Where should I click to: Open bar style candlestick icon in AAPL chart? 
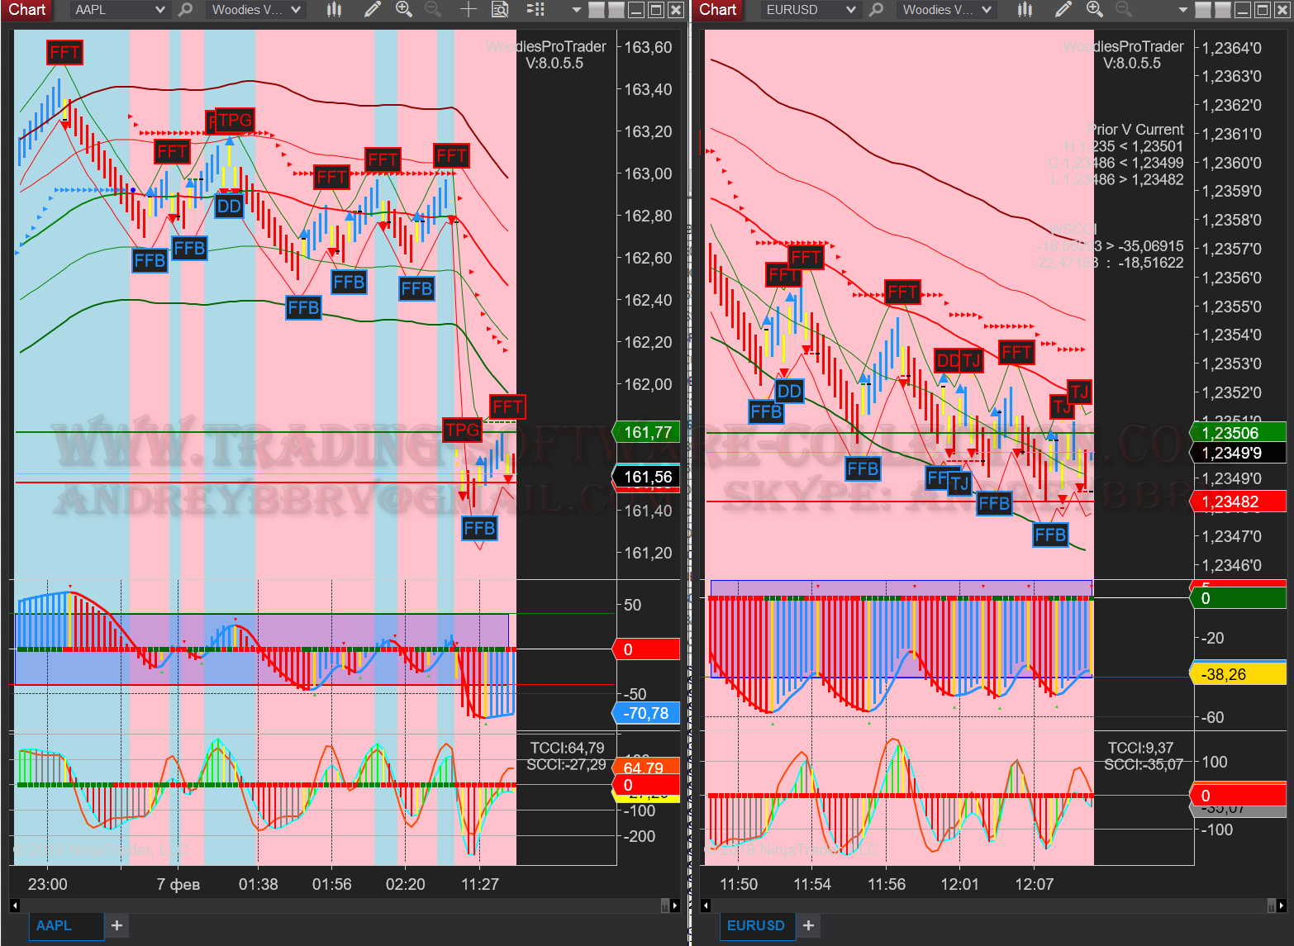coord(334,10)
